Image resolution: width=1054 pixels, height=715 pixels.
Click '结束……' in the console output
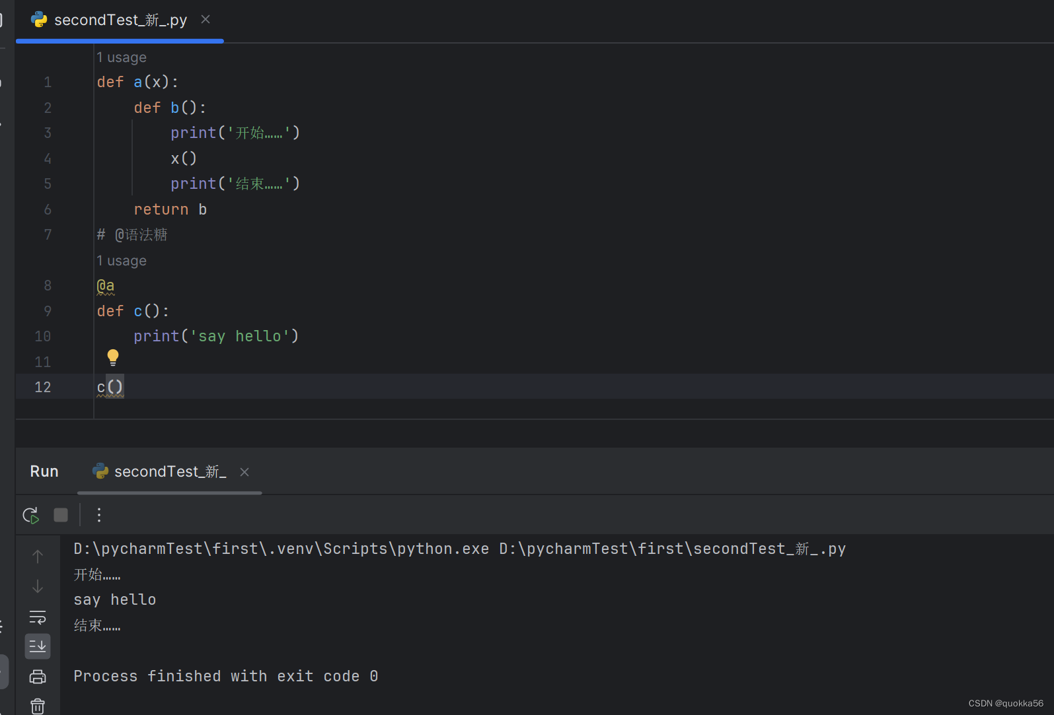coord(97,625)
